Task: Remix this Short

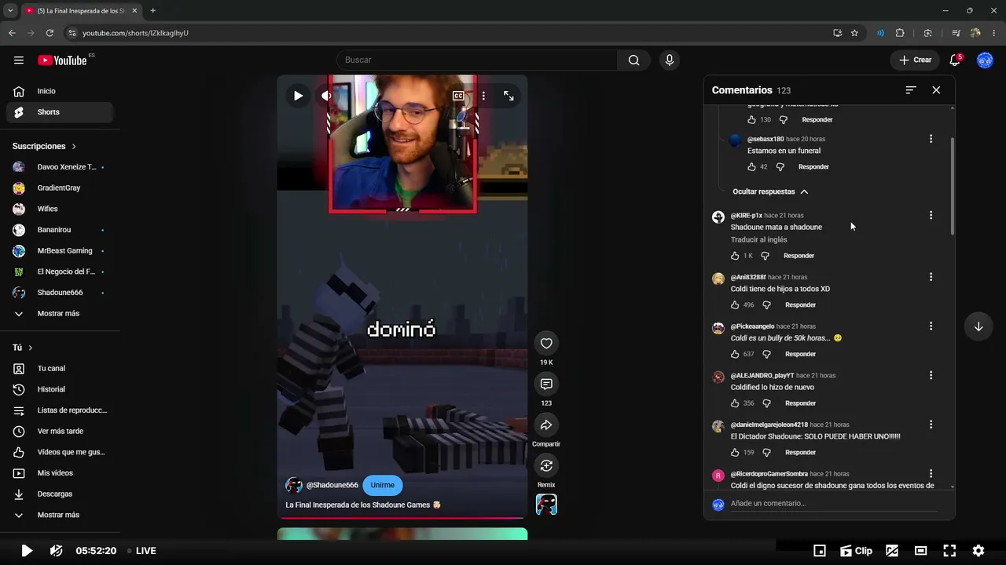Action: tap(546, 465)
